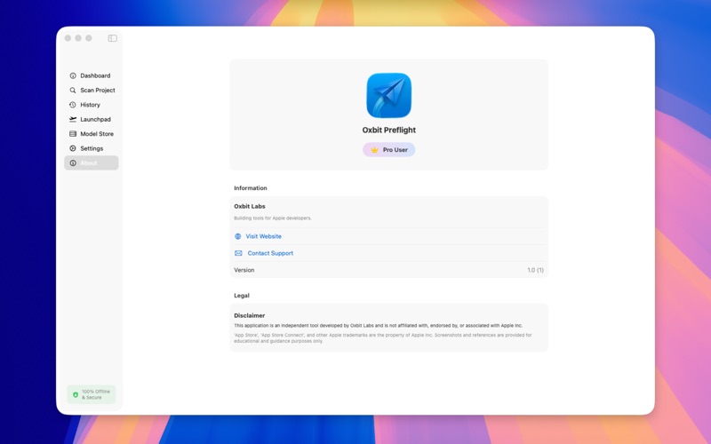The width and height of the screenshot is (711, 444).
Task: Select the About sidebar item
Action: coord(92,163)
